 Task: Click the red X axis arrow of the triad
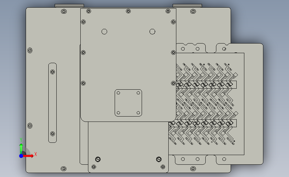pyautogui.click(x=28, y=156)
